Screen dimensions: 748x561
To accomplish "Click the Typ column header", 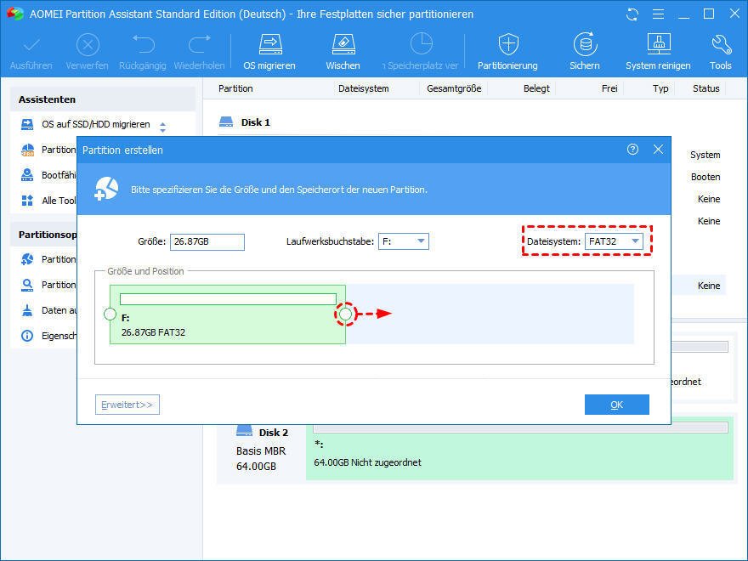I will pos(660,88).
